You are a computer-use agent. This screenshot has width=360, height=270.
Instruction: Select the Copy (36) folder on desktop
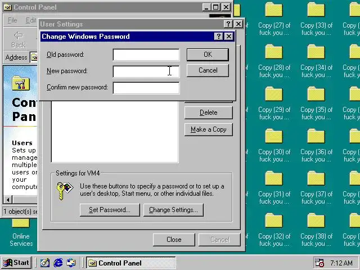click(x=316, y=146)
